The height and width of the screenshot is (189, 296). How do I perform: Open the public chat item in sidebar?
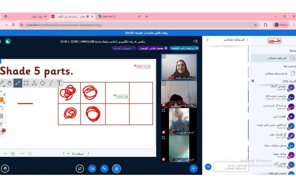coord(272,58)
